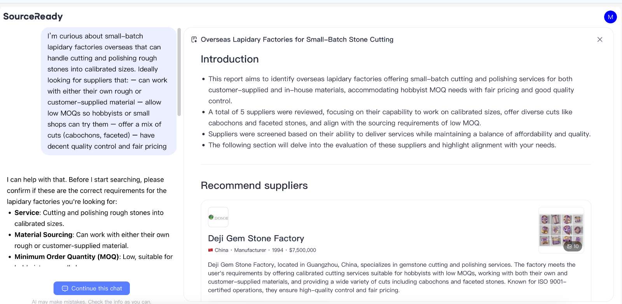Screen dimensions: 622x304
Task: Click the Material Sourcing requirement bullet
Action: coord(92,240)
